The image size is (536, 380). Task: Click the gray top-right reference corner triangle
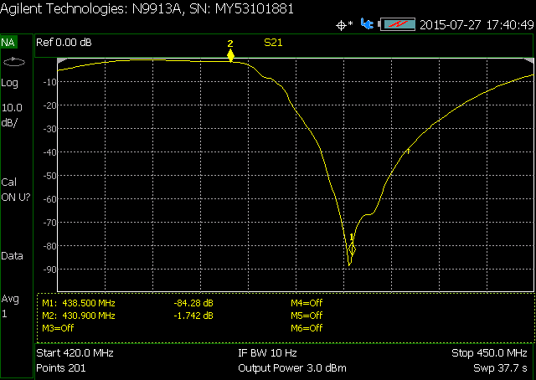[x=528, y=62]
